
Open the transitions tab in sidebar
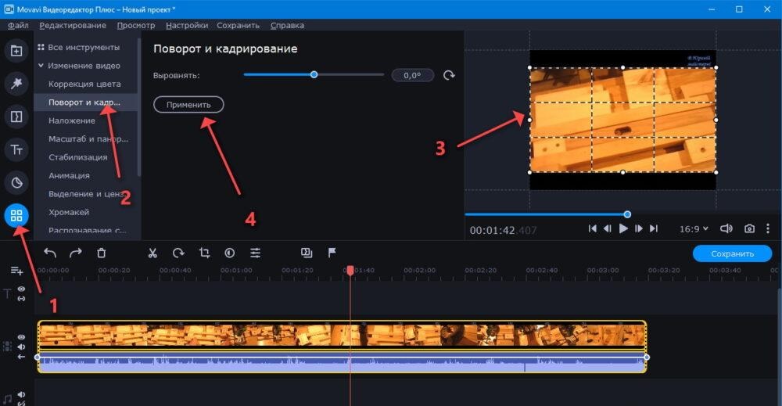tap(16, 117)
